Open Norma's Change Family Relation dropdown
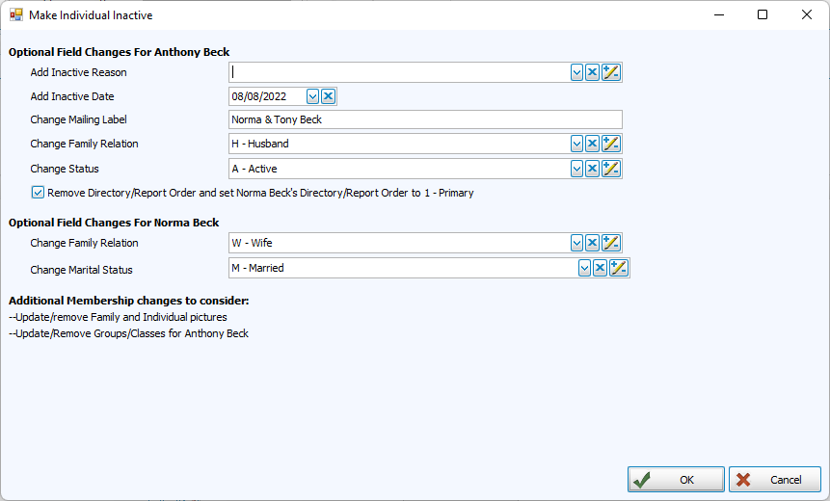 pyautogui.click(x=576, y=243)
